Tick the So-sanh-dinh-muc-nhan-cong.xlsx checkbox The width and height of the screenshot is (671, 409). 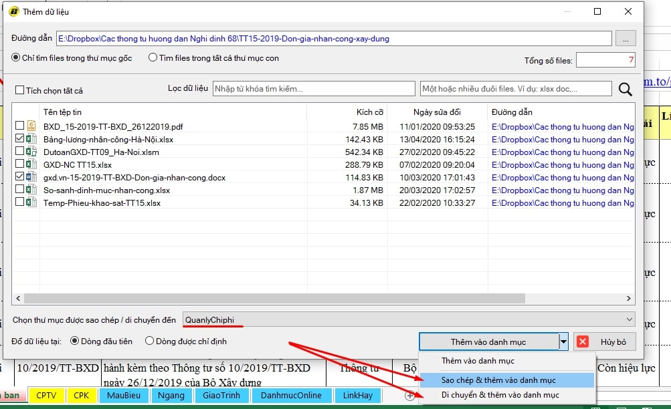pyautogui.click(x=19, y=190)
